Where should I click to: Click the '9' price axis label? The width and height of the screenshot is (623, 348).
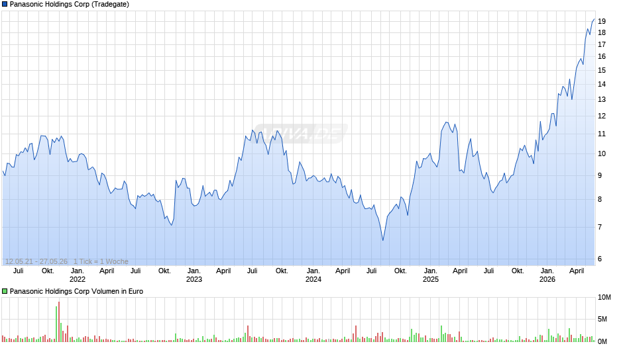click(x=600, y=175)
